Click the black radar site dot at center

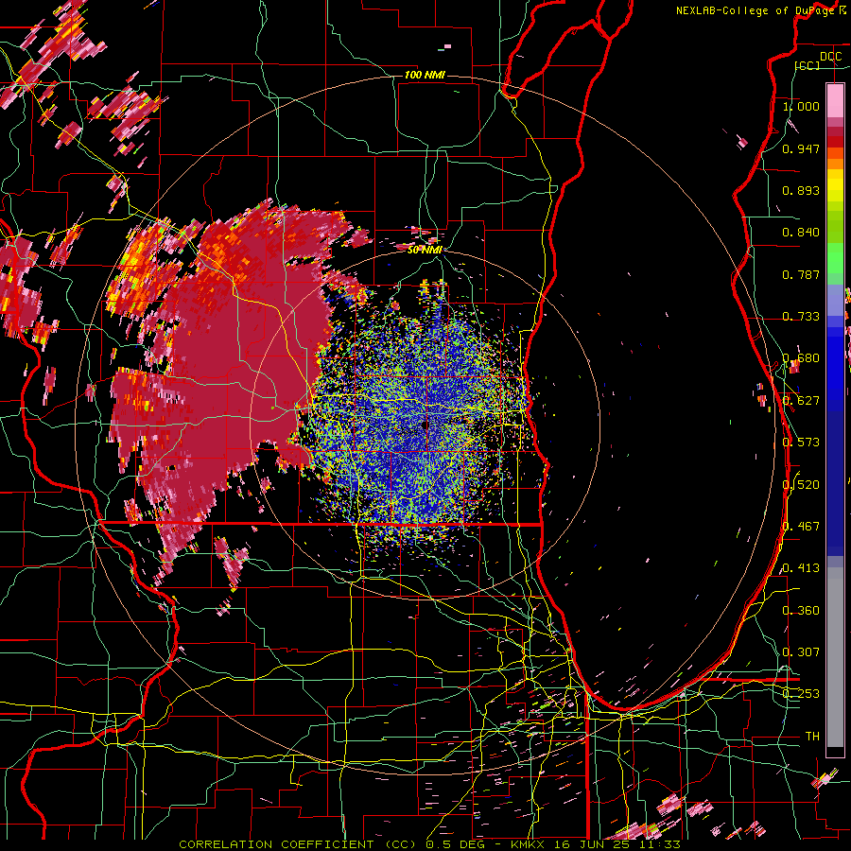click(x=425, y=425)
